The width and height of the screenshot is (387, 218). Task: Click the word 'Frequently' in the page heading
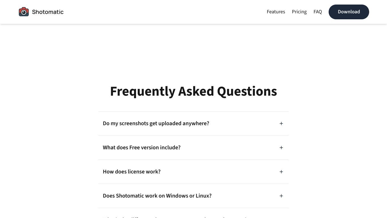tap(143, 91)
